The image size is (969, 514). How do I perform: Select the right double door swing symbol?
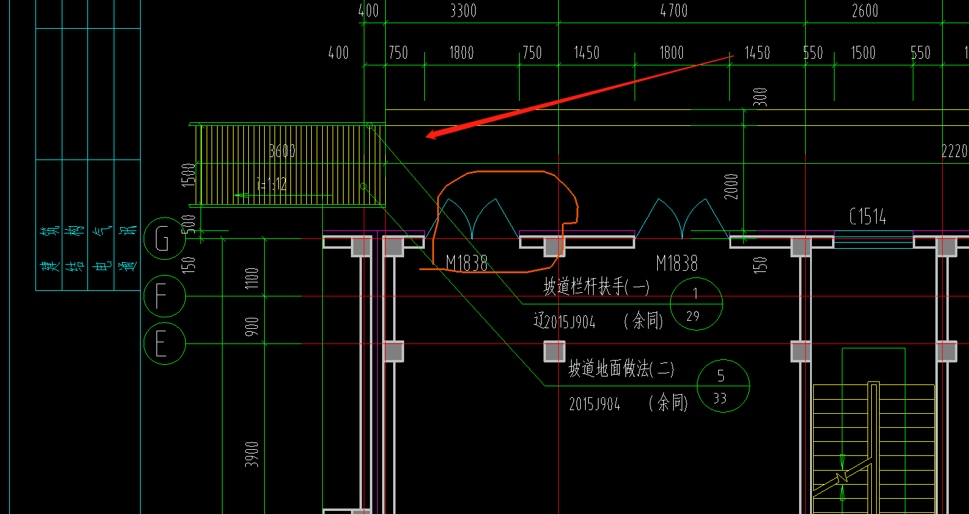[682, 218]
